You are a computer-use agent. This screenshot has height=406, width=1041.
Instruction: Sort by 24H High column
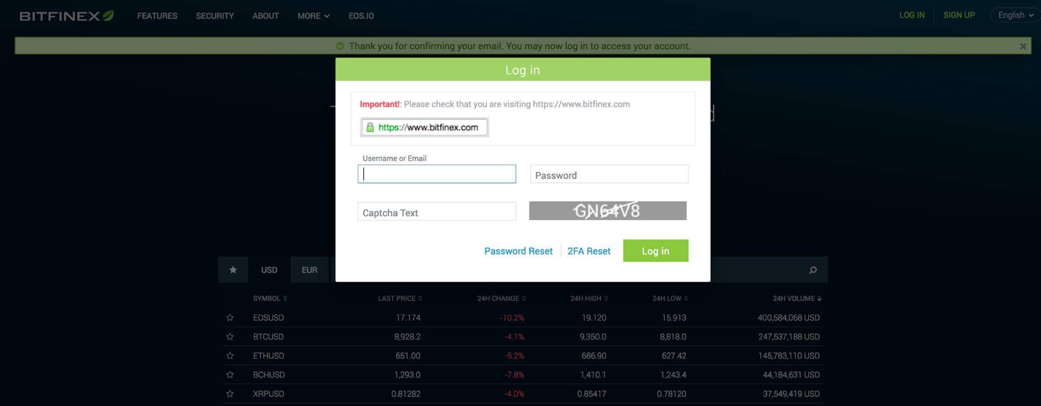click(589, 298)
